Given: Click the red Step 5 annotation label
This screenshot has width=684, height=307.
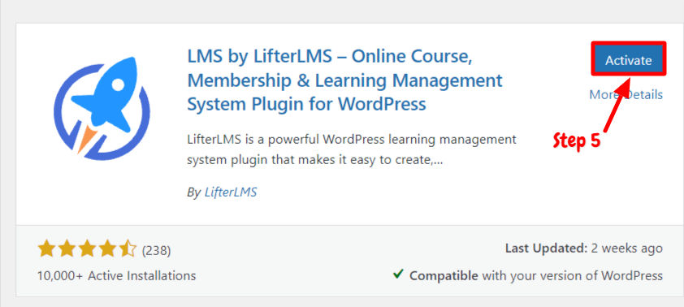Looking at the screenshot, I should pyautogui.click(x=577, y=141).
